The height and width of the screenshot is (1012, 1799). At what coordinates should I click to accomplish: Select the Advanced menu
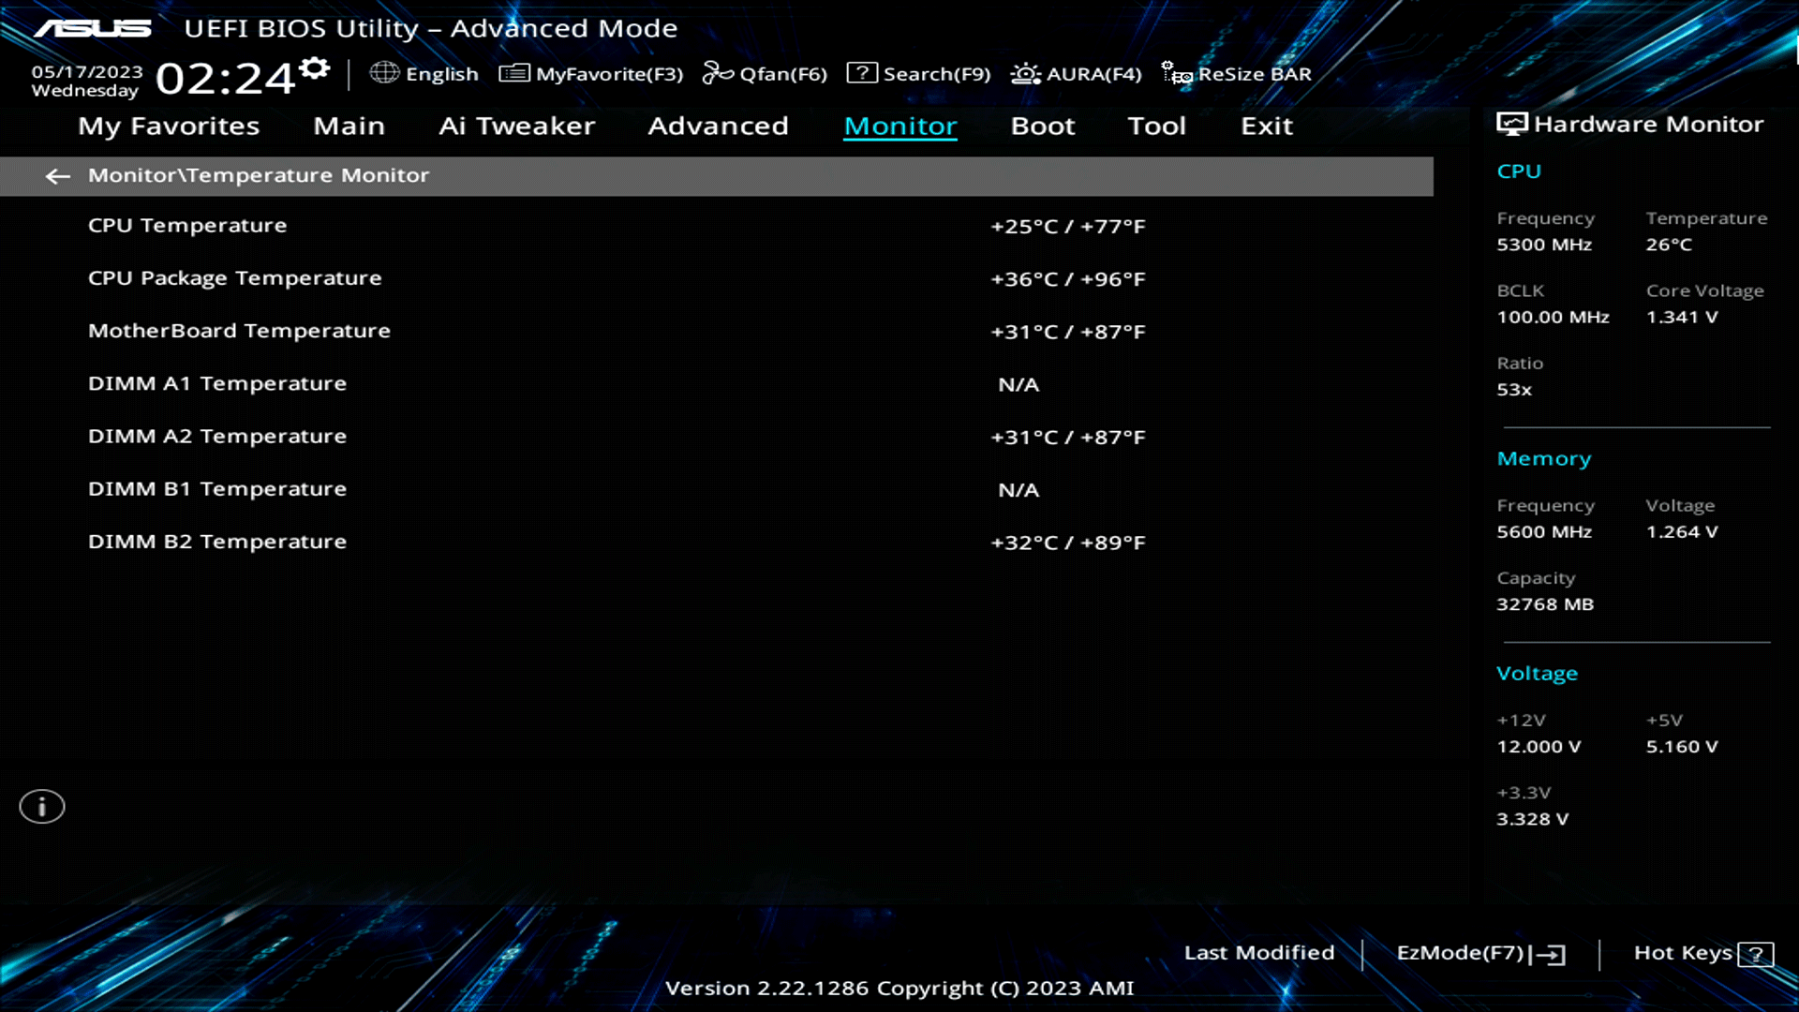(x=718, y=126)
